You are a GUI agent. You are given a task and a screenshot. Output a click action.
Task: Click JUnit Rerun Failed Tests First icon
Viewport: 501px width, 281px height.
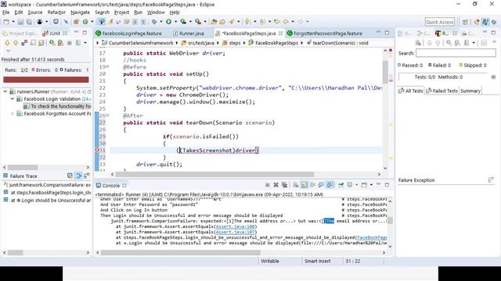60,43
